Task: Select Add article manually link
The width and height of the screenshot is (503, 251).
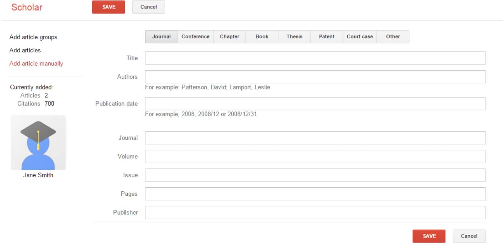Action: pyautogui.click(x=36, y=63)
